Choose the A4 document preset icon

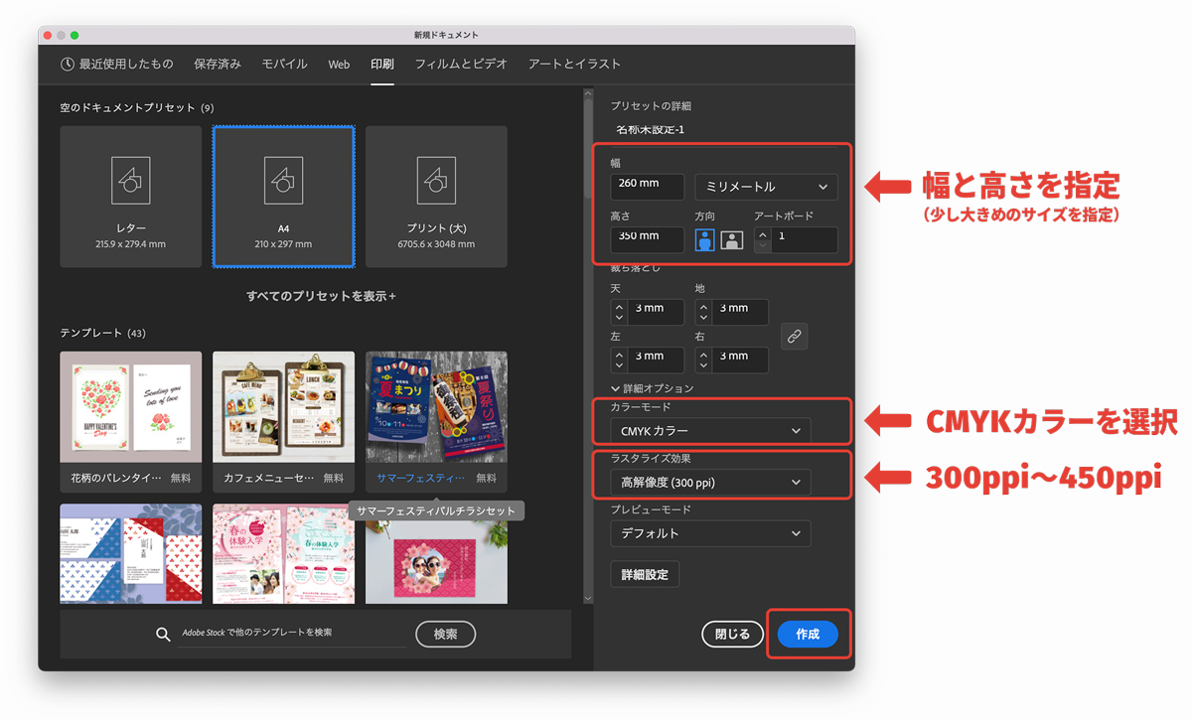pos(283,180)
